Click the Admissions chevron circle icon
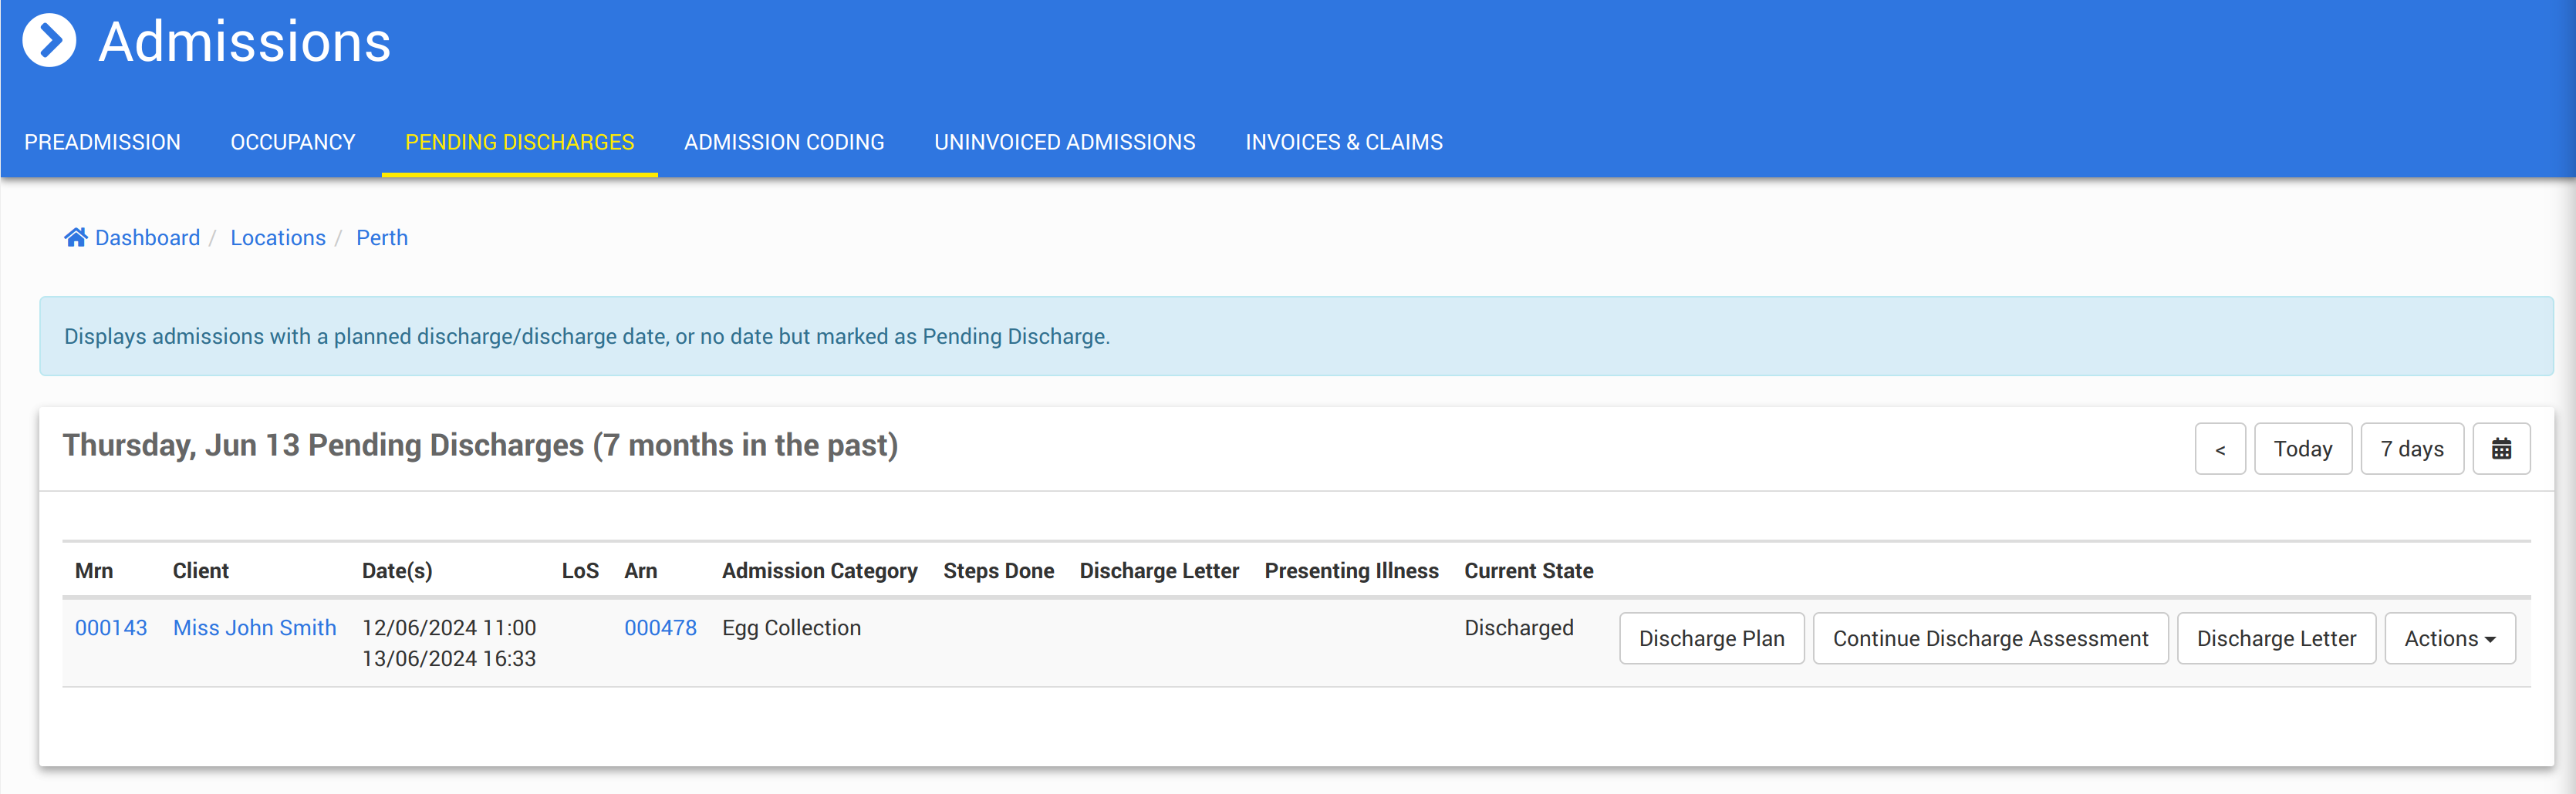Viewport: 2576px width, 794px height. tap(49, 41)
